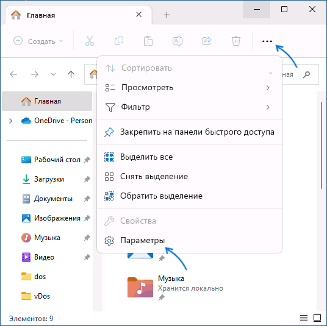Choose Выделить все in menu
This screenshot has height=326, width=327.
click(x=190, y=157)
